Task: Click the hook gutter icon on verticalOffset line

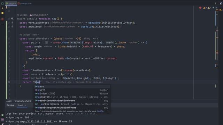Action: click(12, 23)
